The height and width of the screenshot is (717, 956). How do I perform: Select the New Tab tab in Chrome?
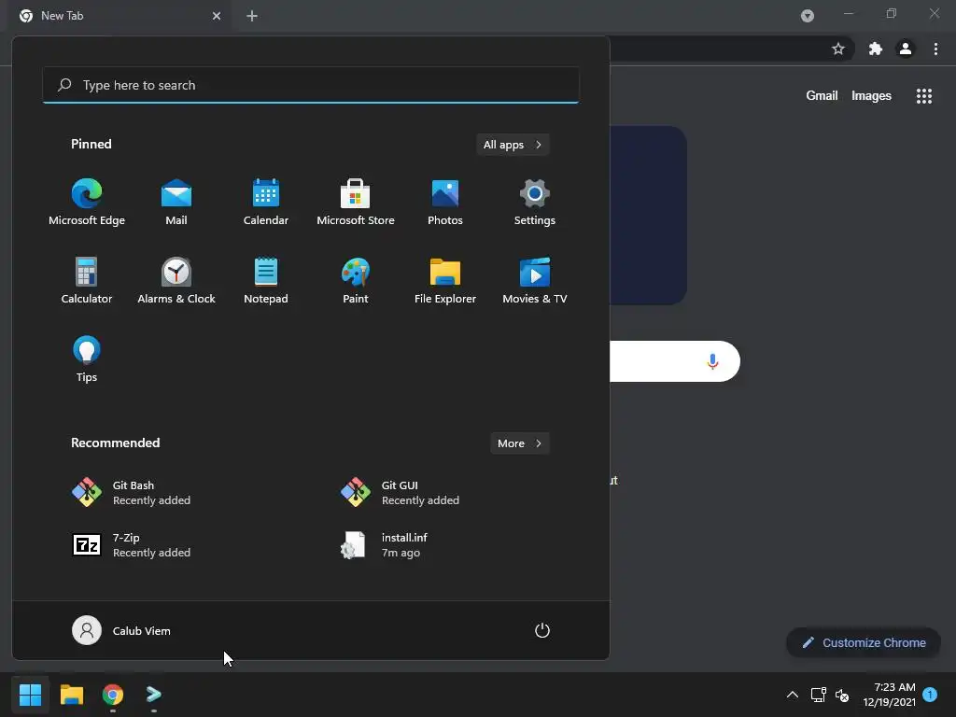120,16
